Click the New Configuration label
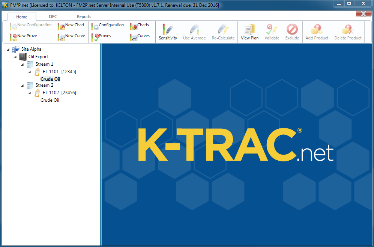The height and width of the screenshot is (247, 374). pos(35,25)
